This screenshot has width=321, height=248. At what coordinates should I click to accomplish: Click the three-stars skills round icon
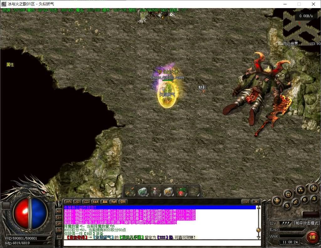click(301, 190)
